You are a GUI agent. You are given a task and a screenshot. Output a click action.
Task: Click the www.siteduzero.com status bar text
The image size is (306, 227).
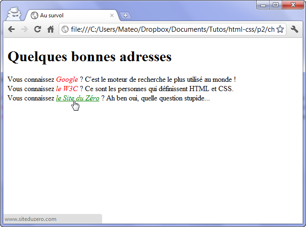click(x=30, y=219)
